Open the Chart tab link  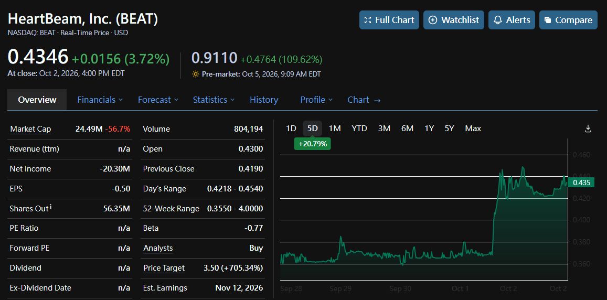(x=364, y=100)
